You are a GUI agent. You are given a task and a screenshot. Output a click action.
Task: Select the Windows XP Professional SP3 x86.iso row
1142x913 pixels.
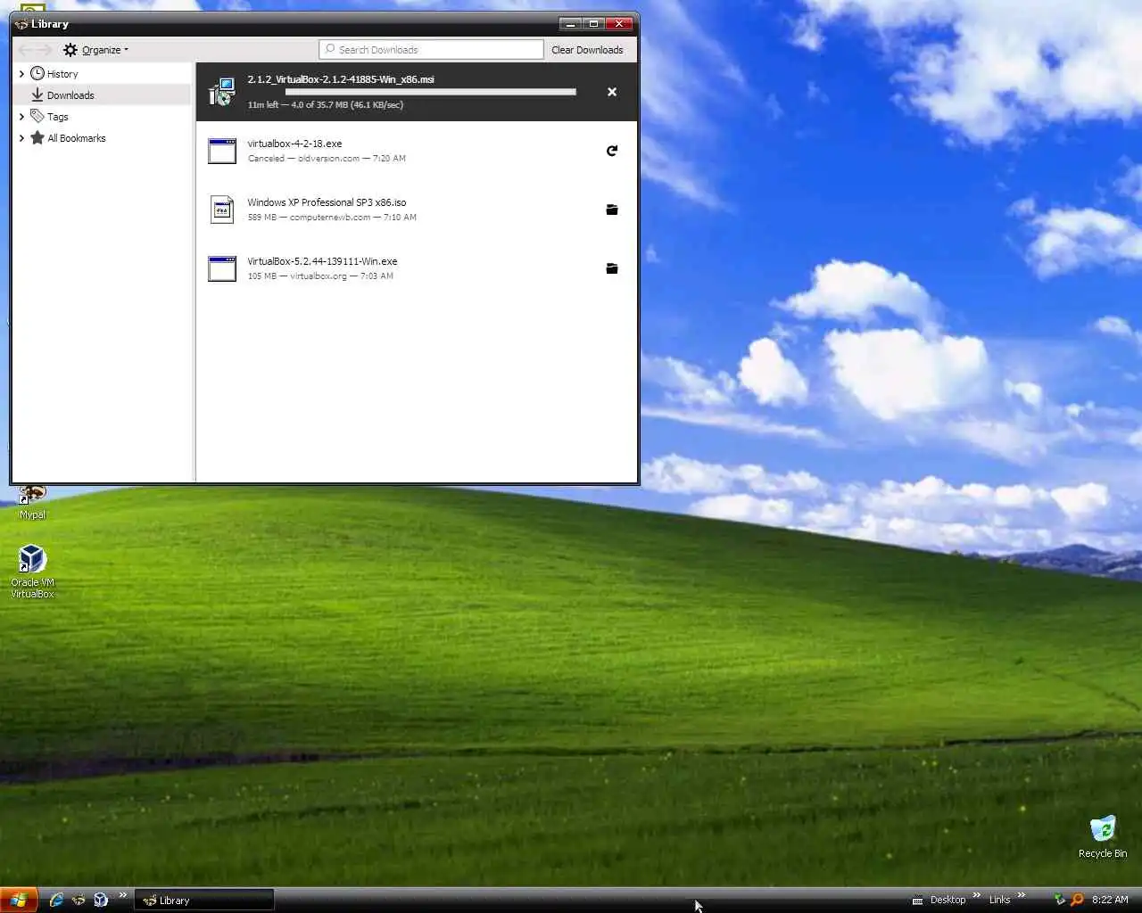[417, 210]
